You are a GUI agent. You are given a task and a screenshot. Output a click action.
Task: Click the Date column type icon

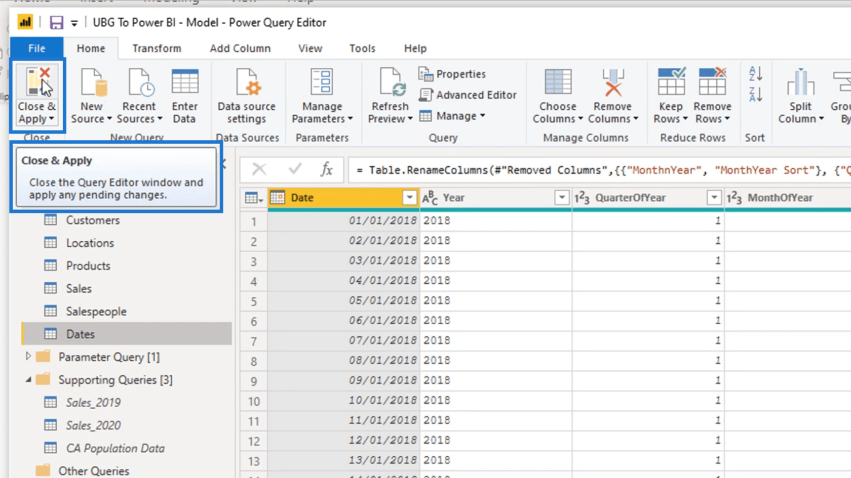click(x=278, y=198)
